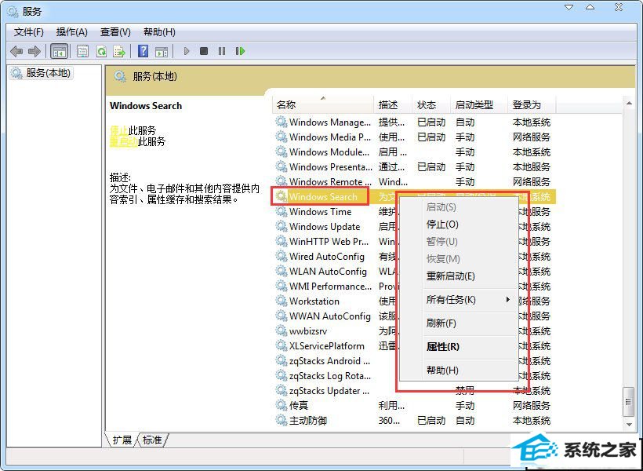This screenshot has width=643, height=471.
Task: Toggle the show/hide action pane icon
Action: [162, 51]
